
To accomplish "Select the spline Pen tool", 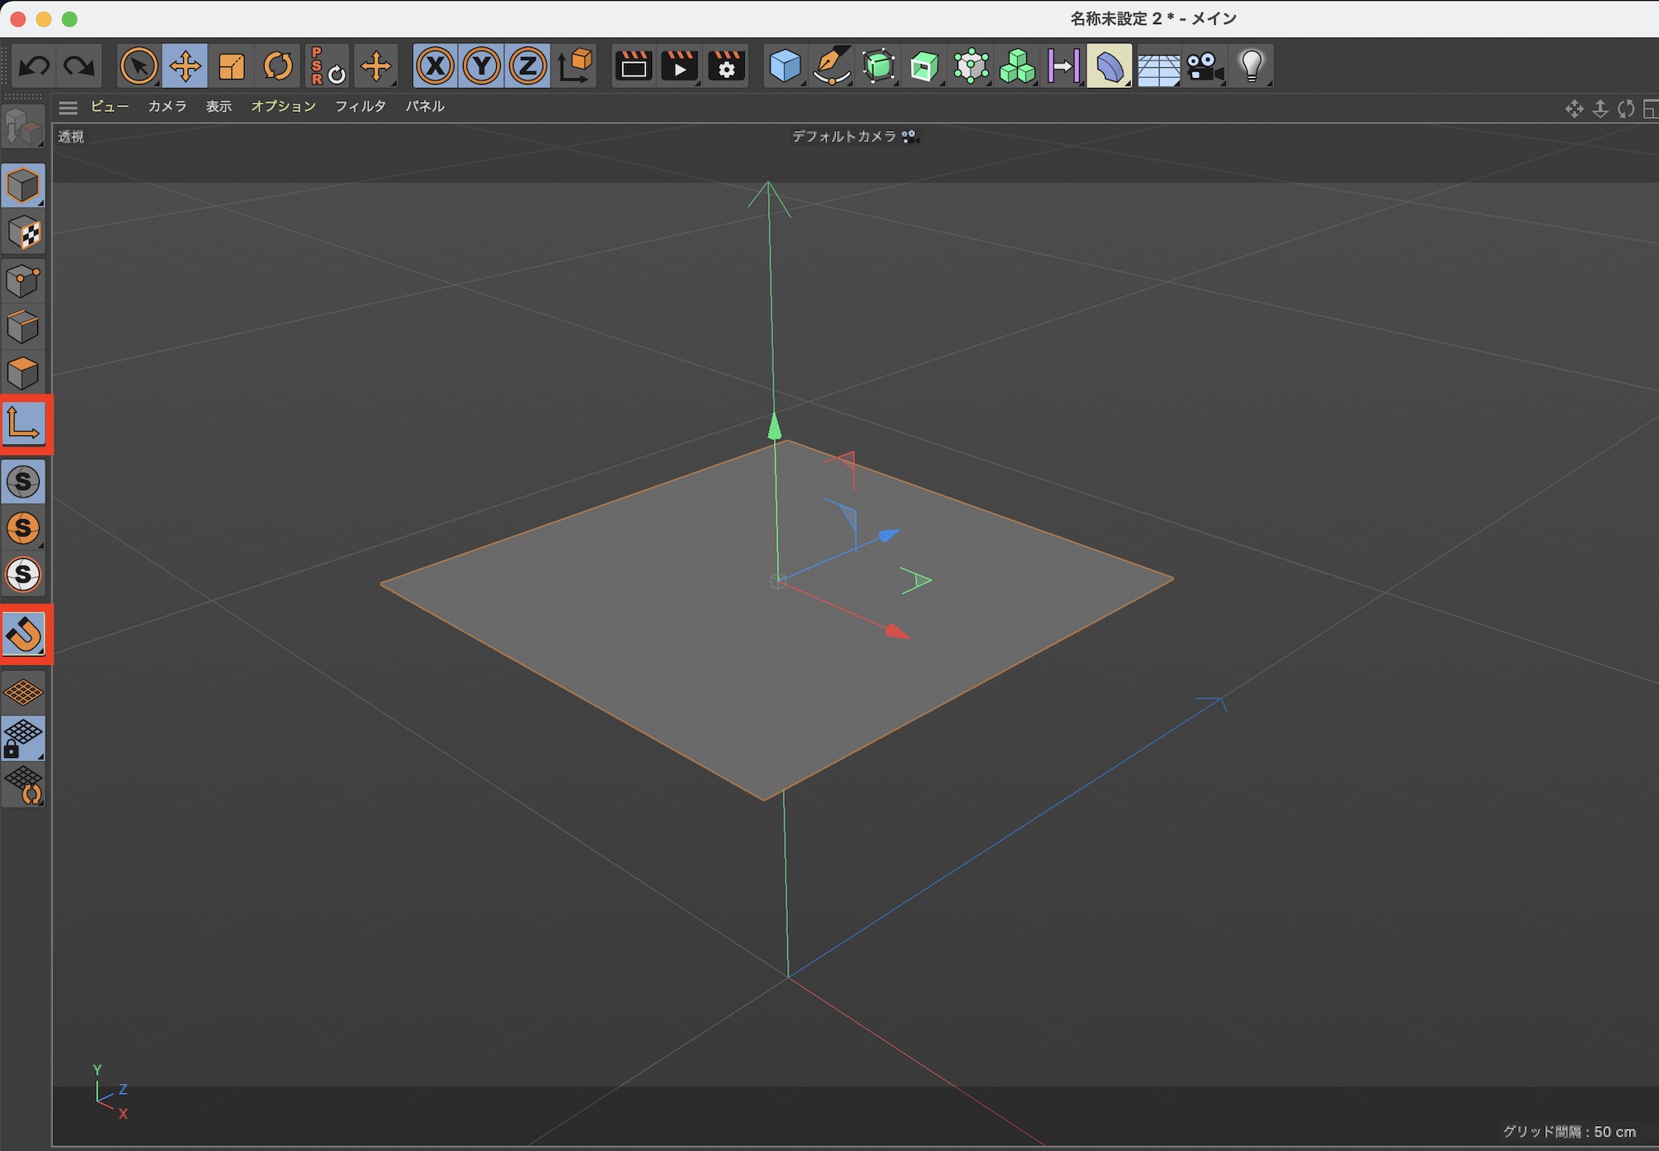I will coord(832,66).
